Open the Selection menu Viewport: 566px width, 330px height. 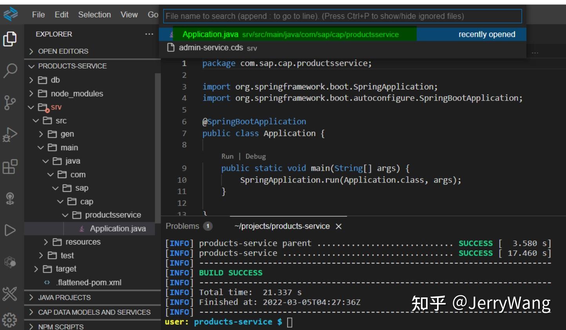[x=94, y=15]
